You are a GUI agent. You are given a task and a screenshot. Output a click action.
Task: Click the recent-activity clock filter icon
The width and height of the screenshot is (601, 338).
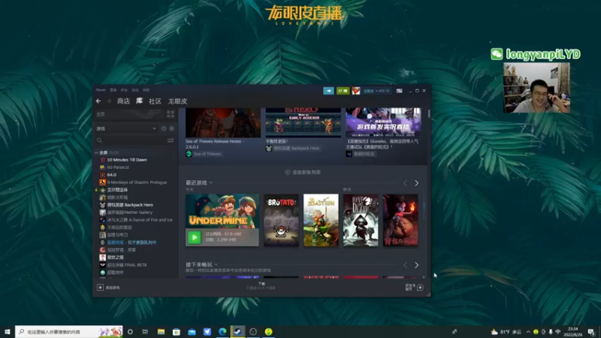[x=164, y=128]
